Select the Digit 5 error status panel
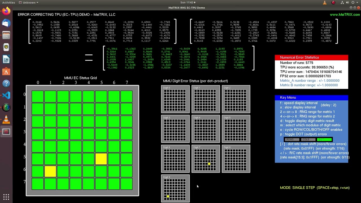This screenshot has width=361, height=203. [x=236, y=129]
